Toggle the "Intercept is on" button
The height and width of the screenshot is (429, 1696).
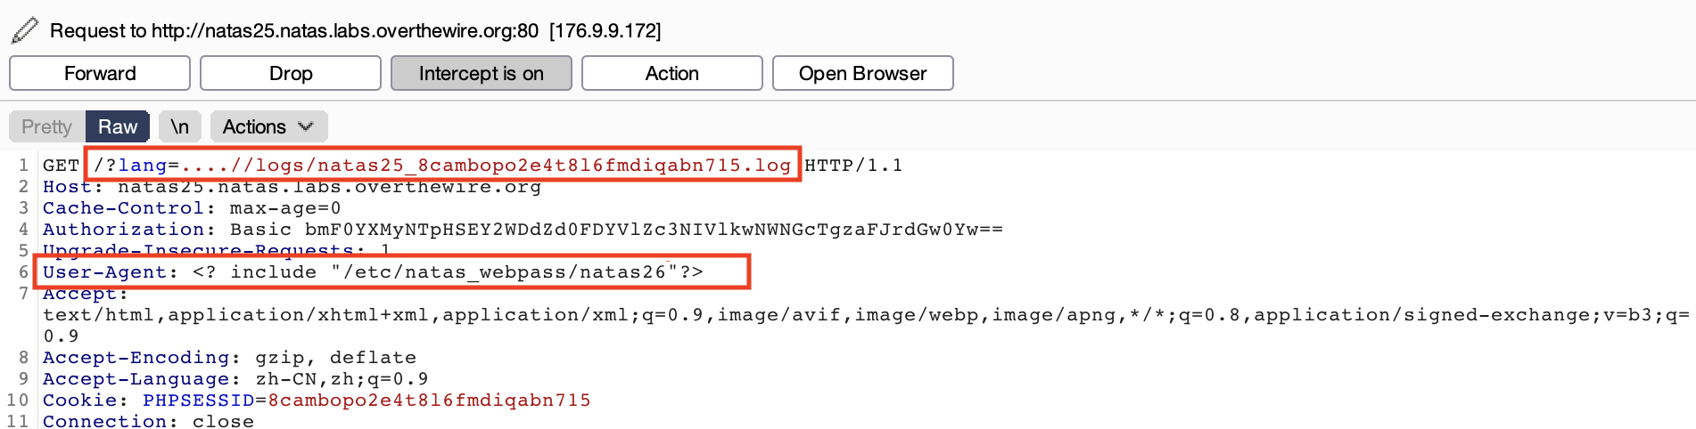click(x=481, y=73)
